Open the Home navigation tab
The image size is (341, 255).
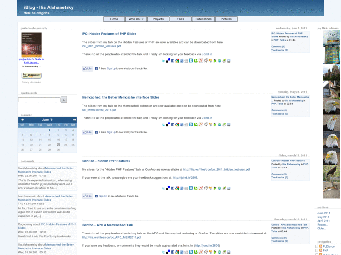coord(114,19)
